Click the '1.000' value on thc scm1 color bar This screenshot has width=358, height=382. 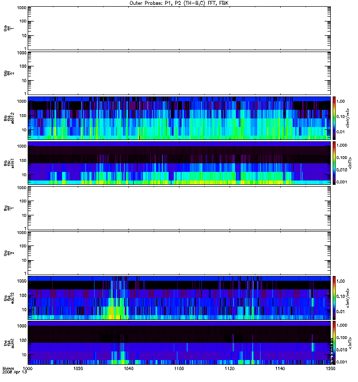point(342,325)
